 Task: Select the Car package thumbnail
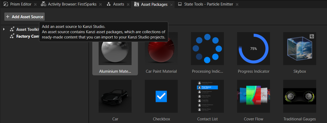pyautogui.click(x=115, y=96)
